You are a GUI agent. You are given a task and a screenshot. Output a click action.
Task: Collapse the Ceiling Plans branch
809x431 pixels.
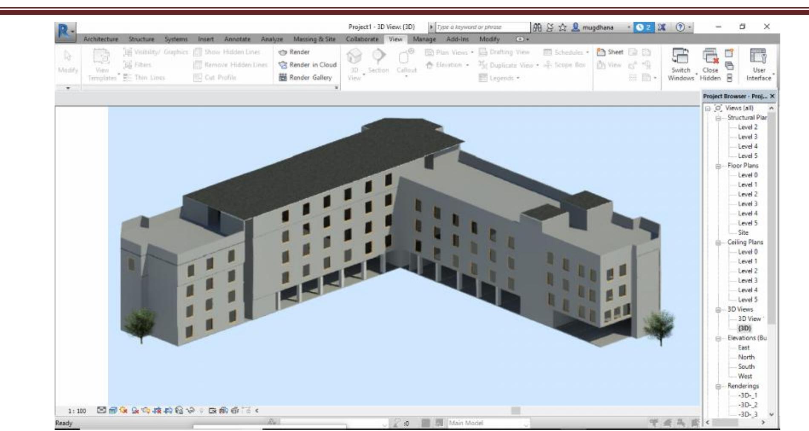[718, 243]
